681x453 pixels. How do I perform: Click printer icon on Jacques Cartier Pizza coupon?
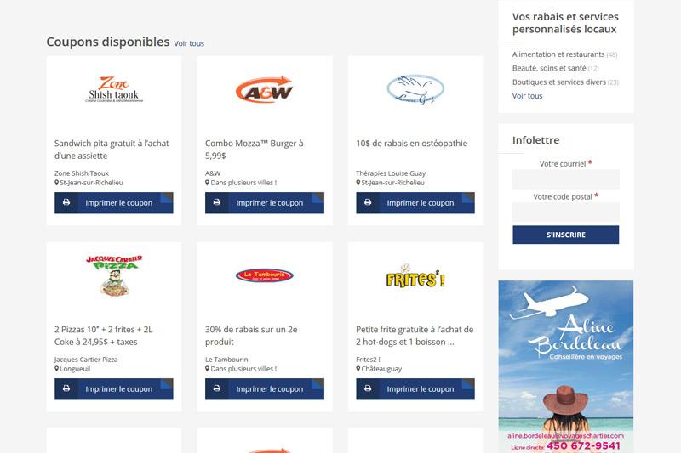click(66, 388)
